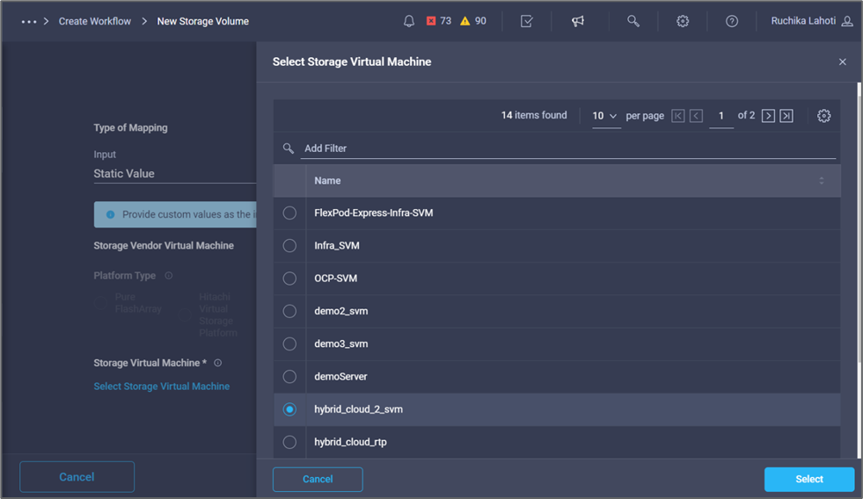Open table column settings gear

point(823,116)
